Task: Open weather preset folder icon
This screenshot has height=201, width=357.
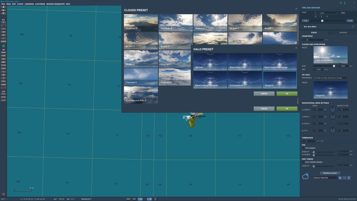Action: pos(340,178)
